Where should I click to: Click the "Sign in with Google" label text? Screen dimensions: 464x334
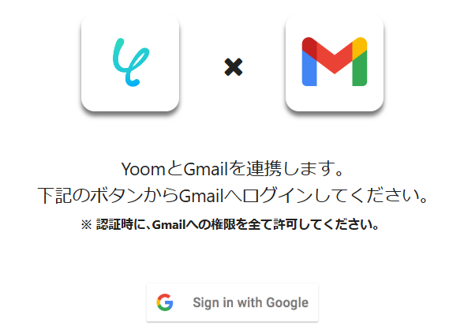click(x=251, y=302)
